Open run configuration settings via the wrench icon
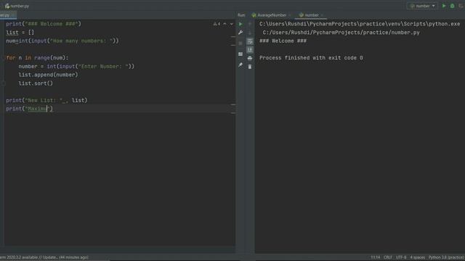Screen dimensions: 465x261 240,33
